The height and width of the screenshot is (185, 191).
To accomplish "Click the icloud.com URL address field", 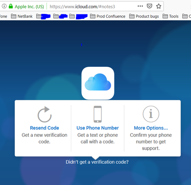I will tap(82, 6).
